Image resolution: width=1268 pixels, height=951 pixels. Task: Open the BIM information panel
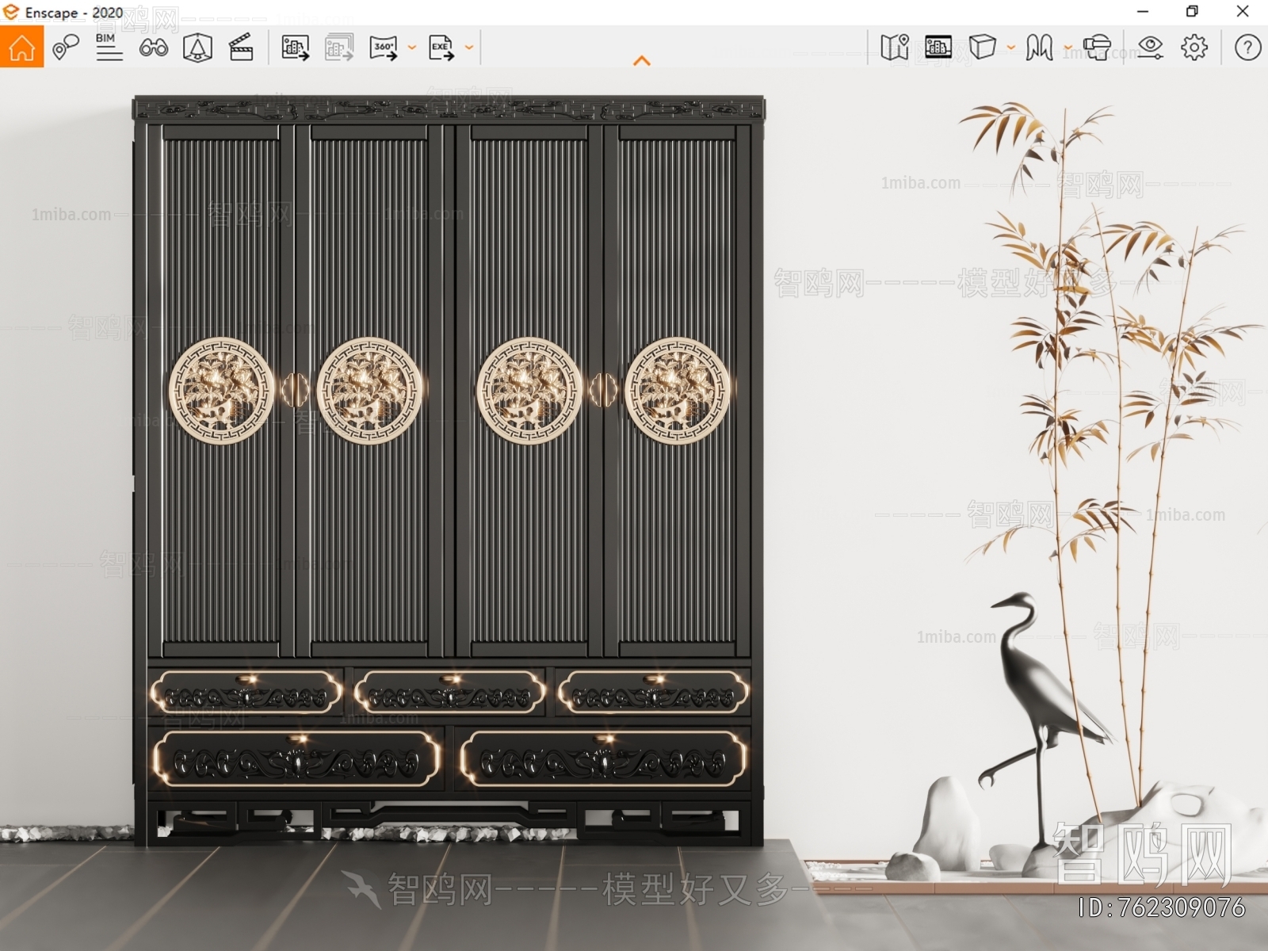point(109,48)
